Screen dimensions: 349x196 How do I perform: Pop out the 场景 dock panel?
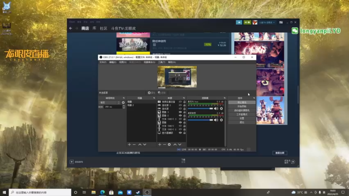point(154,98)
